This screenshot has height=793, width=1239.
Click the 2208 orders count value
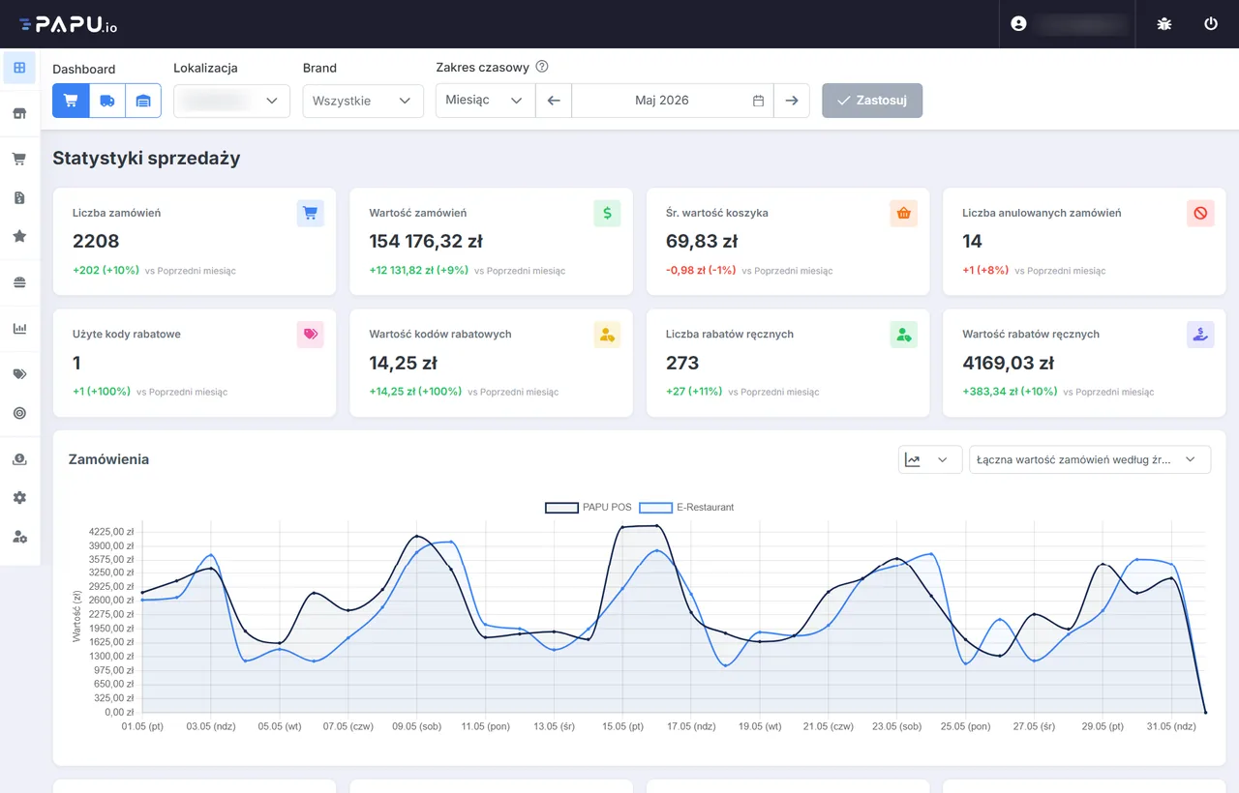click(96, 242)
